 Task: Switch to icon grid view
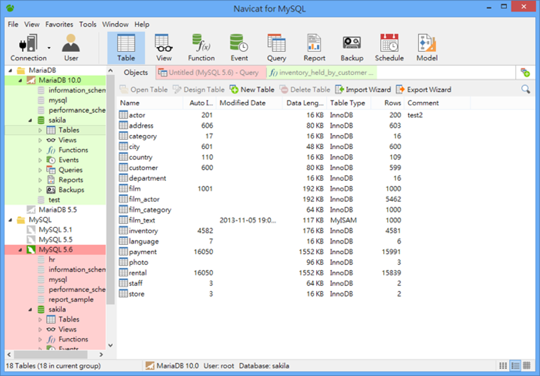pos(503,365)
